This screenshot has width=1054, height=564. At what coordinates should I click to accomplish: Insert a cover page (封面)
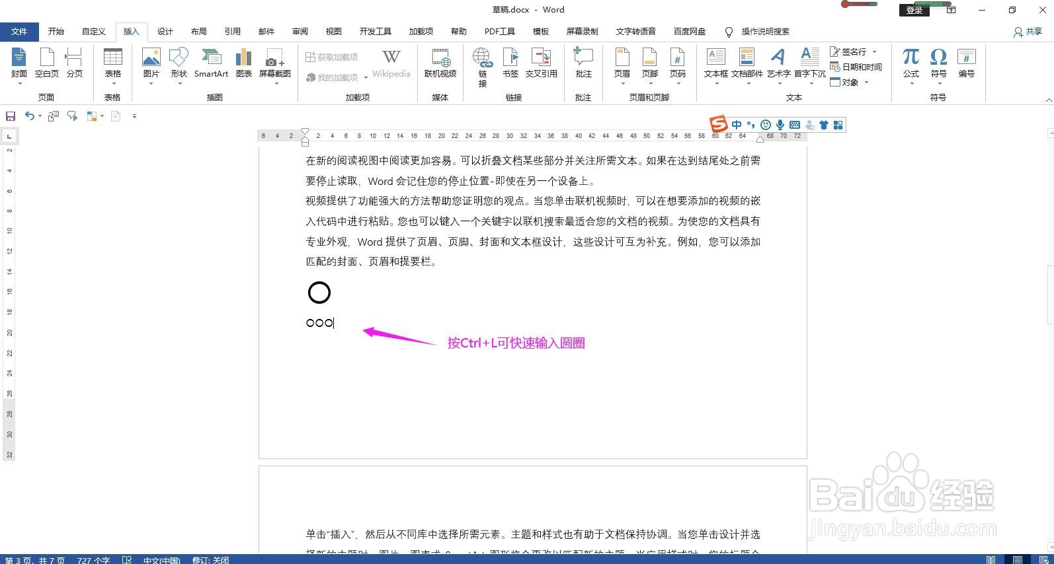click(x=19, y=65)
